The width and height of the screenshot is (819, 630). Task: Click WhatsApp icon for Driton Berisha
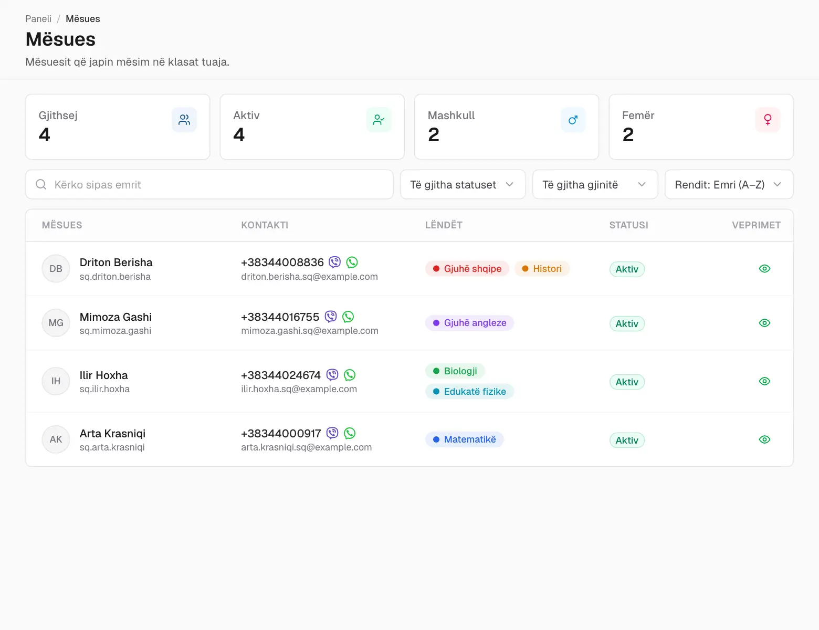pos(352,262)
